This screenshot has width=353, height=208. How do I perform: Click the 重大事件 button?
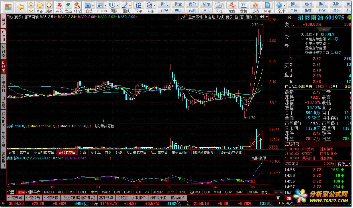(195, 17)
